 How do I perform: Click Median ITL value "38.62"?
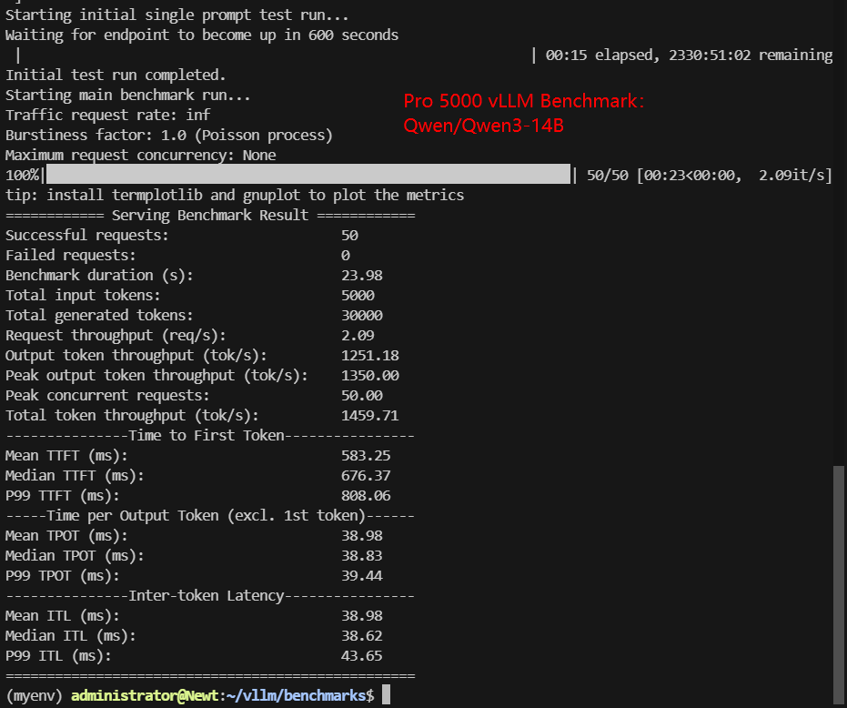coord(362,635)
